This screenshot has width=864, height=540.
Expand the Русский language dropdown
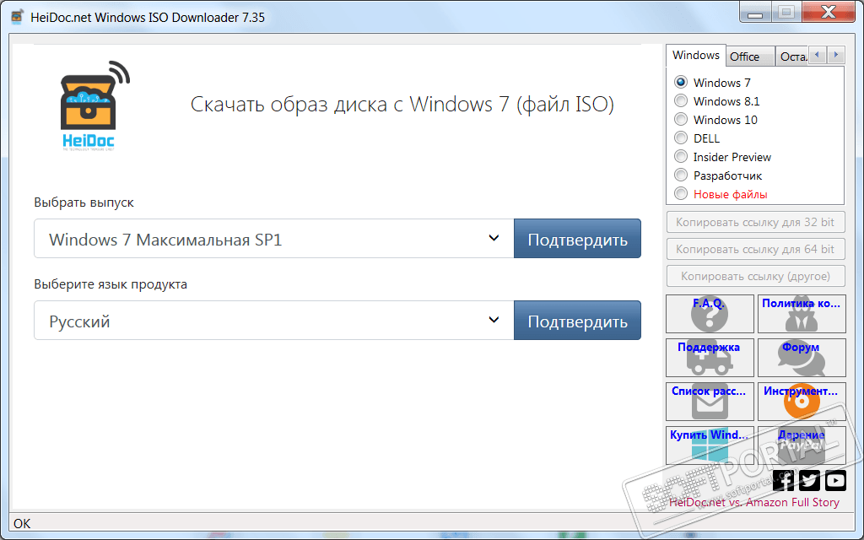tap(274, 320)
